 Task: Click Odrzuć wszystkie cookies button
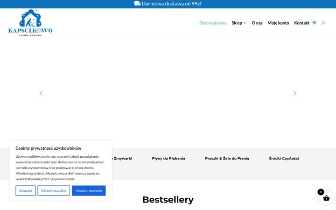coord(54,190)
